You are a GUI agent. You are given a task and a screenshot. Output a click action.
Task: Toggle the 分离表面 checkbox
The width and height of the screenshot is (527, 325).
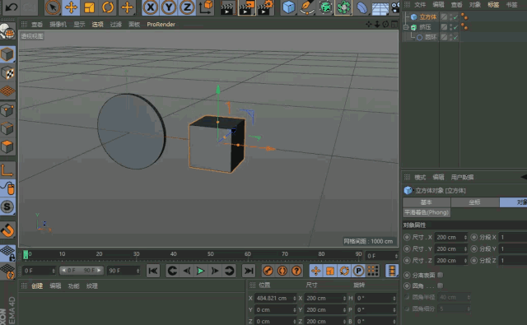(440, 275)
